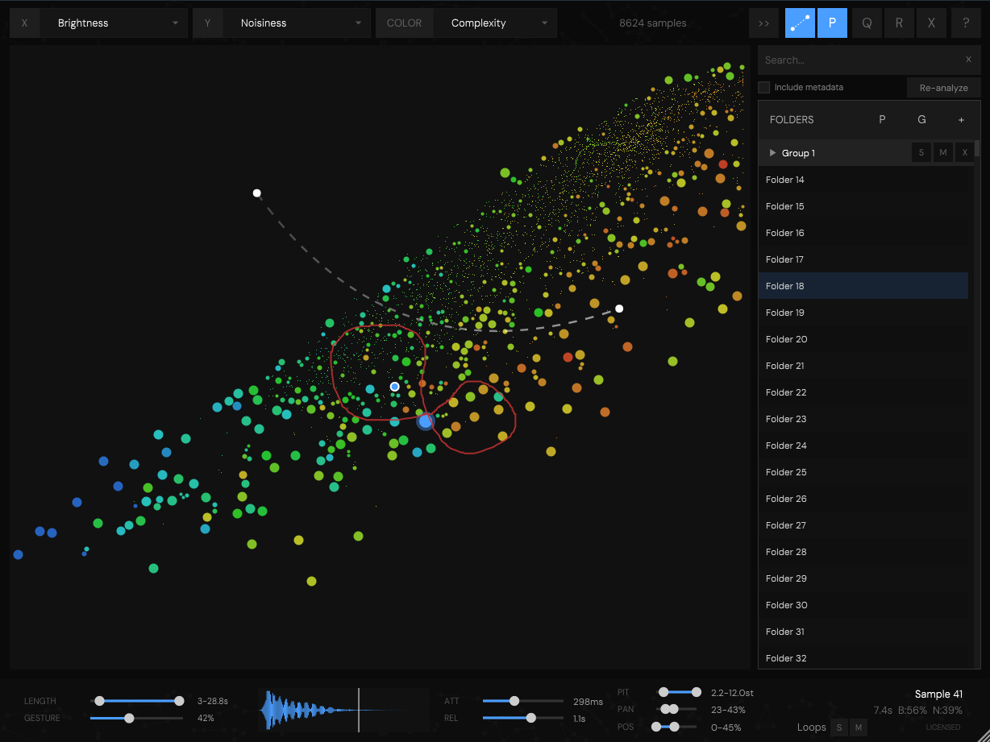990x742 pixels.
Task: Mute Group 1 with its M button
Action: (x=942, y=153)
